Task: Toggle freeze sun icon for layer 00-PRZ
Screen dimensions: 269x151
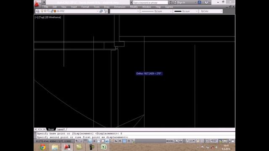Action: pyautogui.click(x=45, y=11)
